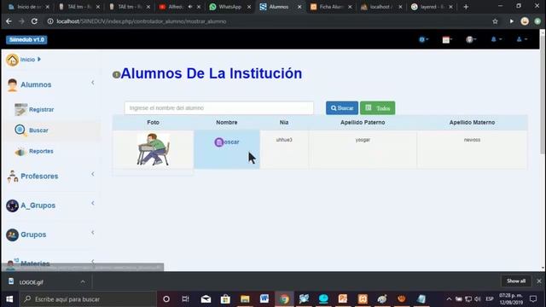Open LOGOE.gif download options chevron

tap(83, 282)
